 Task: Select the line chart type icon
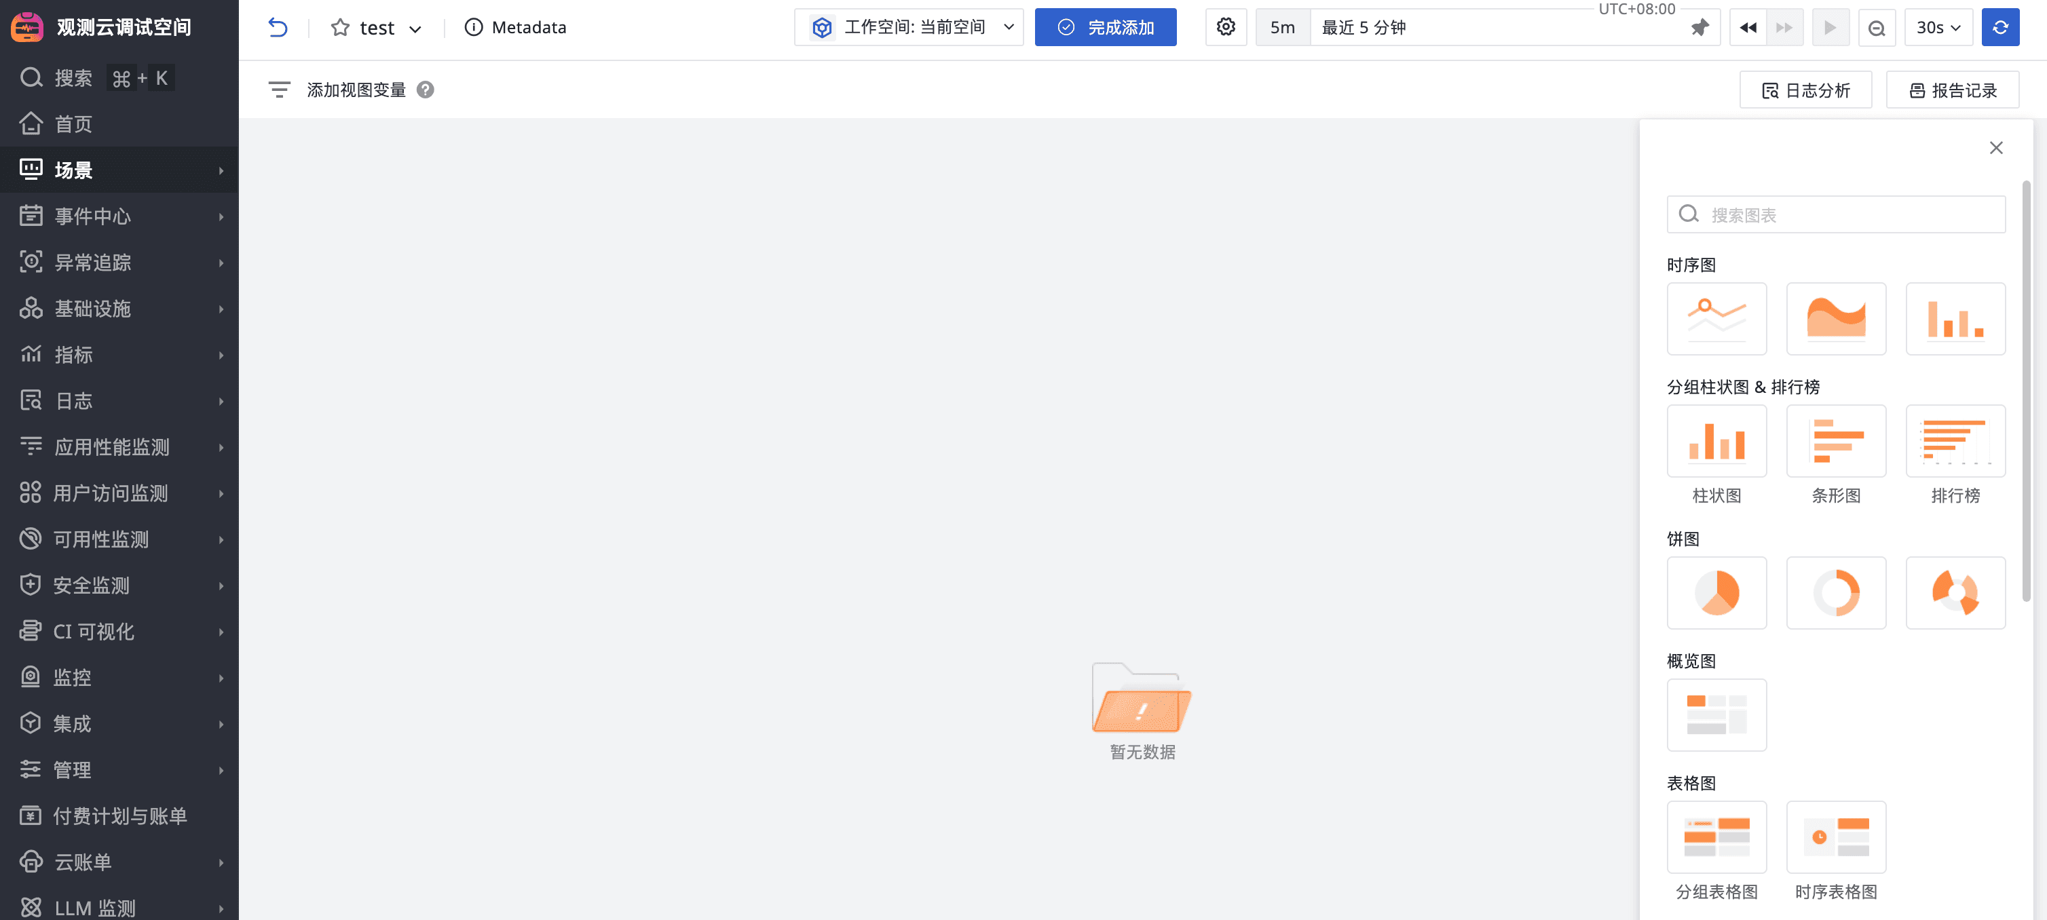(1716, 319)
